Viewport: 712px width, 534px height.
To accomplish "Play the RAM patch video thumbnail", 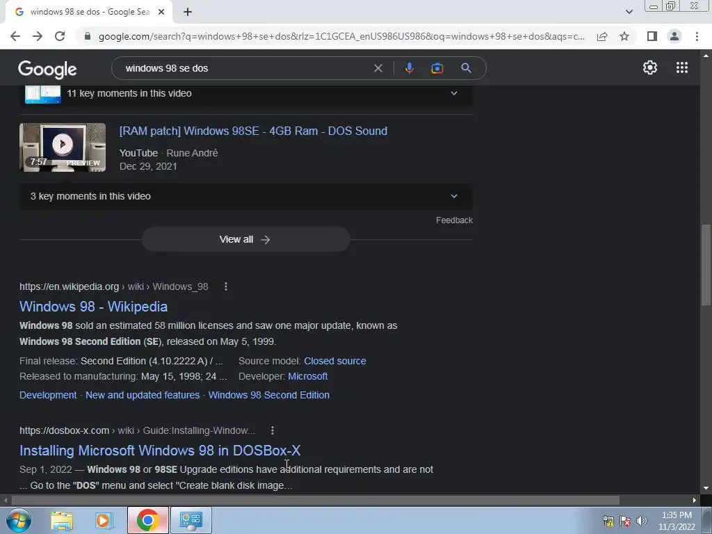I will [x=63, y=147].
